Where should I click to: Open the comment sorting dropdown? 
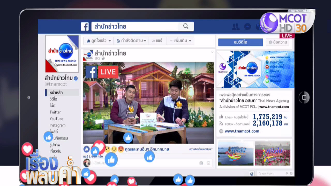201,149
